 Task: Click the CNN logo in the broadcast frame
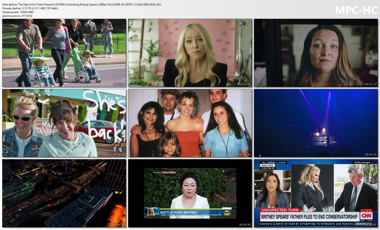click(x=366, y=215)
